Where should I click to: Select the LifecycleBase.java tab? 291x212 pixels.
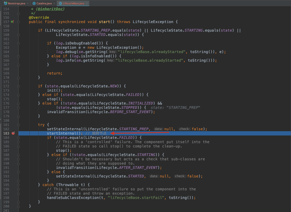(74, 3)
